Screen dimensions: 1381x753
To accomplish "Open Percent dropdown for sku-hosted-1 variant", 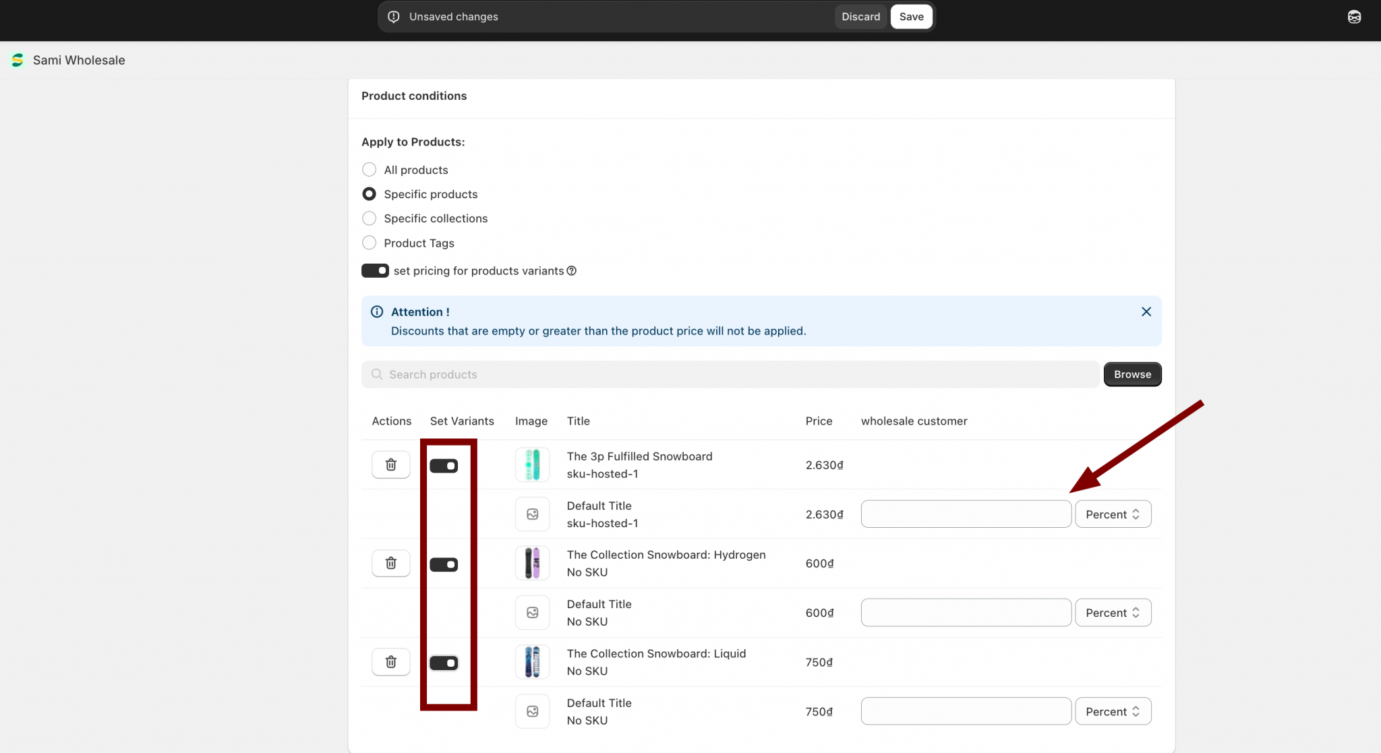I will pos(1113,514).
